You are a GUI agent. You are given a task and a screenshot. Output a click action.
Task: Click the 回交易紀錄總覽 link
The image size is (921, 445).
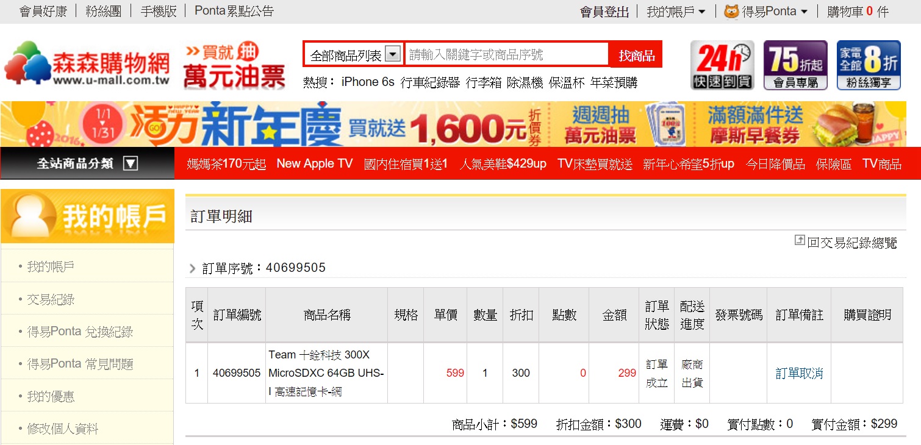pos(852,243)
